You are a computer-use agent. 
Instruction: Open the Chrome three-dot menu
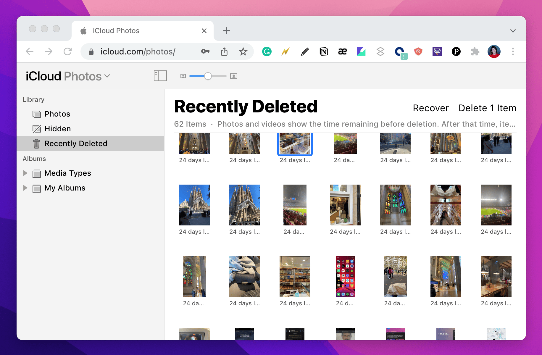(513, 51)
